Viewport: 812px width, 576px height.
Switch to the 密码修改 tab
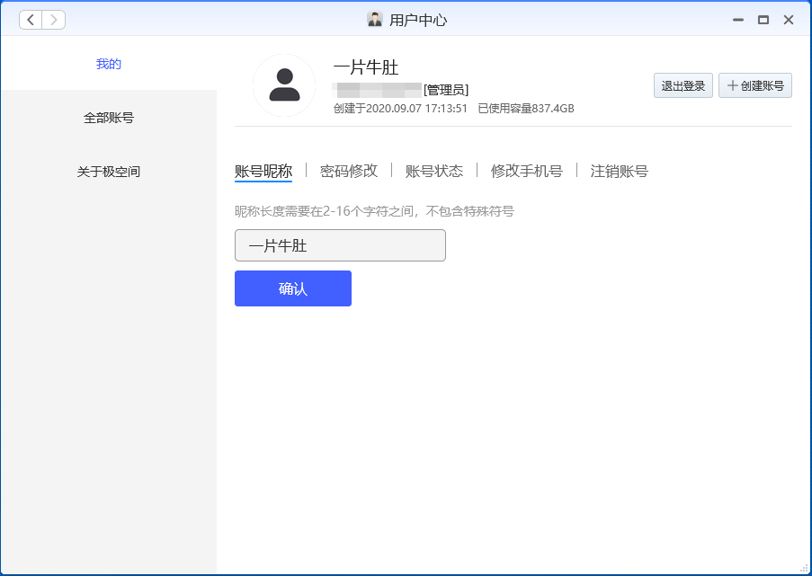[x=349, y=171]
